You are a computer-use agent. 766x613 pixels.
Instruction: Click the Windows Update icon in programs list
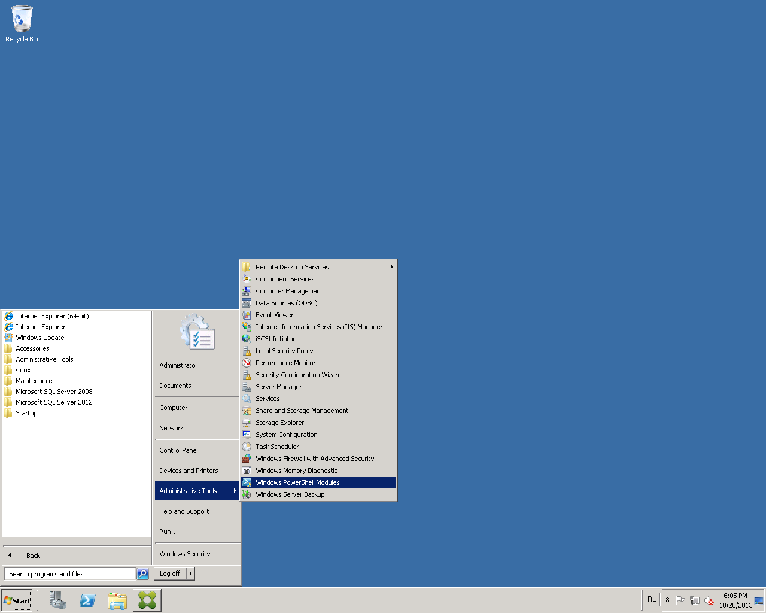[x=9, y=338]
